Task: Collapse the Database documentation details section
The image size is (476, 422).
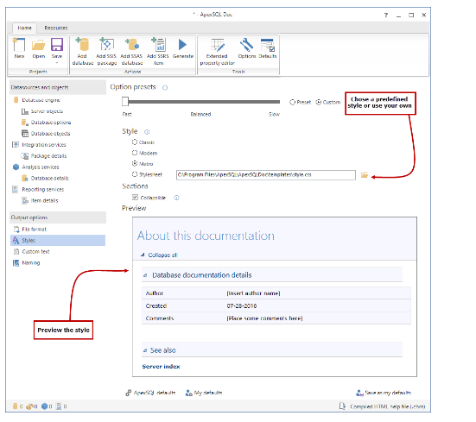Action: 145,275
